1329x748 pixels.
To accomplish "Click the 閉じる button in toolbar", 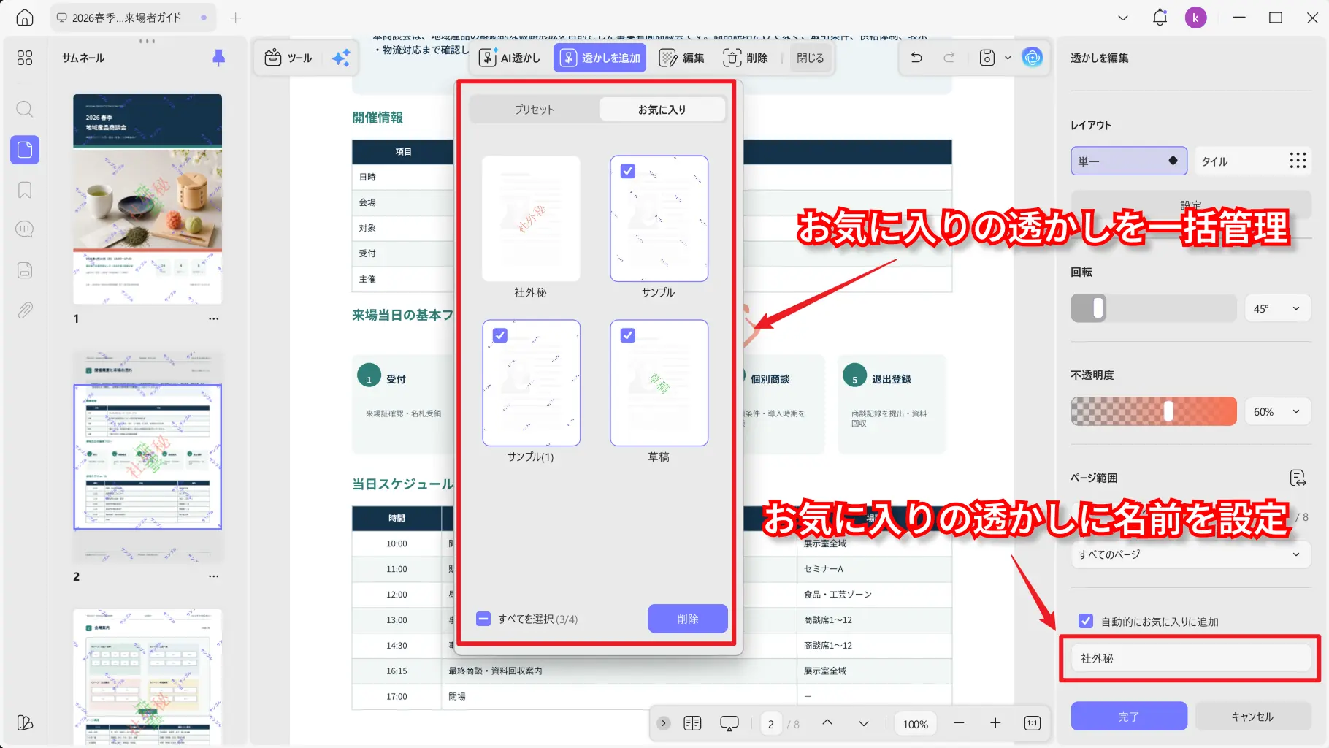I will [x=810, y=58].
